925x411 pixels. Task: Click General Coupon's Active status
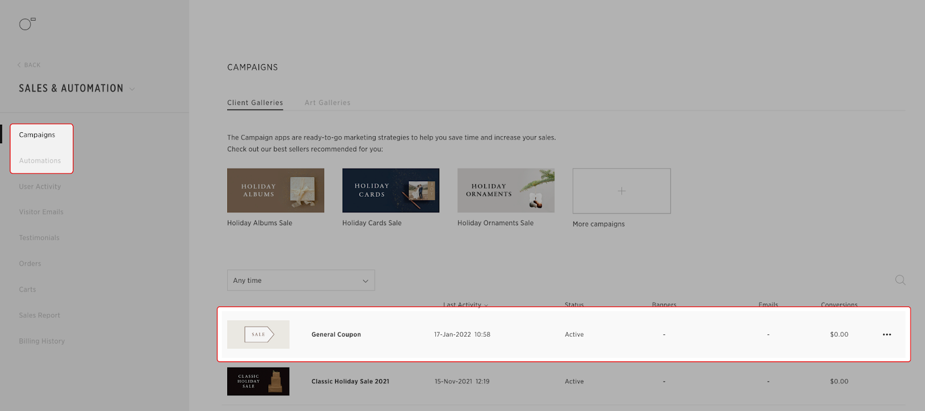pyautogui.click(x=574, y=334)
